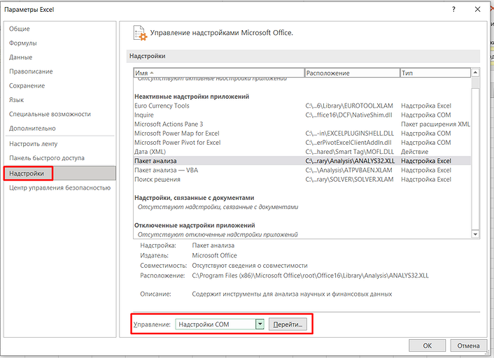Screen dimensions: 494x358
Task: Select the Общие category
Action: (20, 29)
